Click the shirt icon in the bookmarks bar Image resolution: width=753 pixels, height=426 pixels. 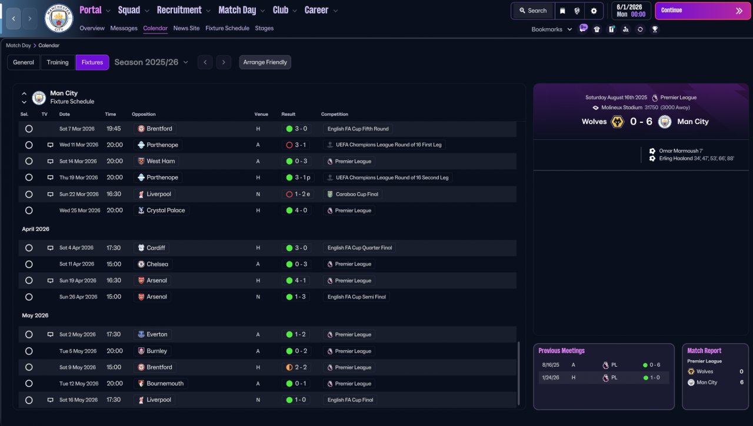click(597, 29)
